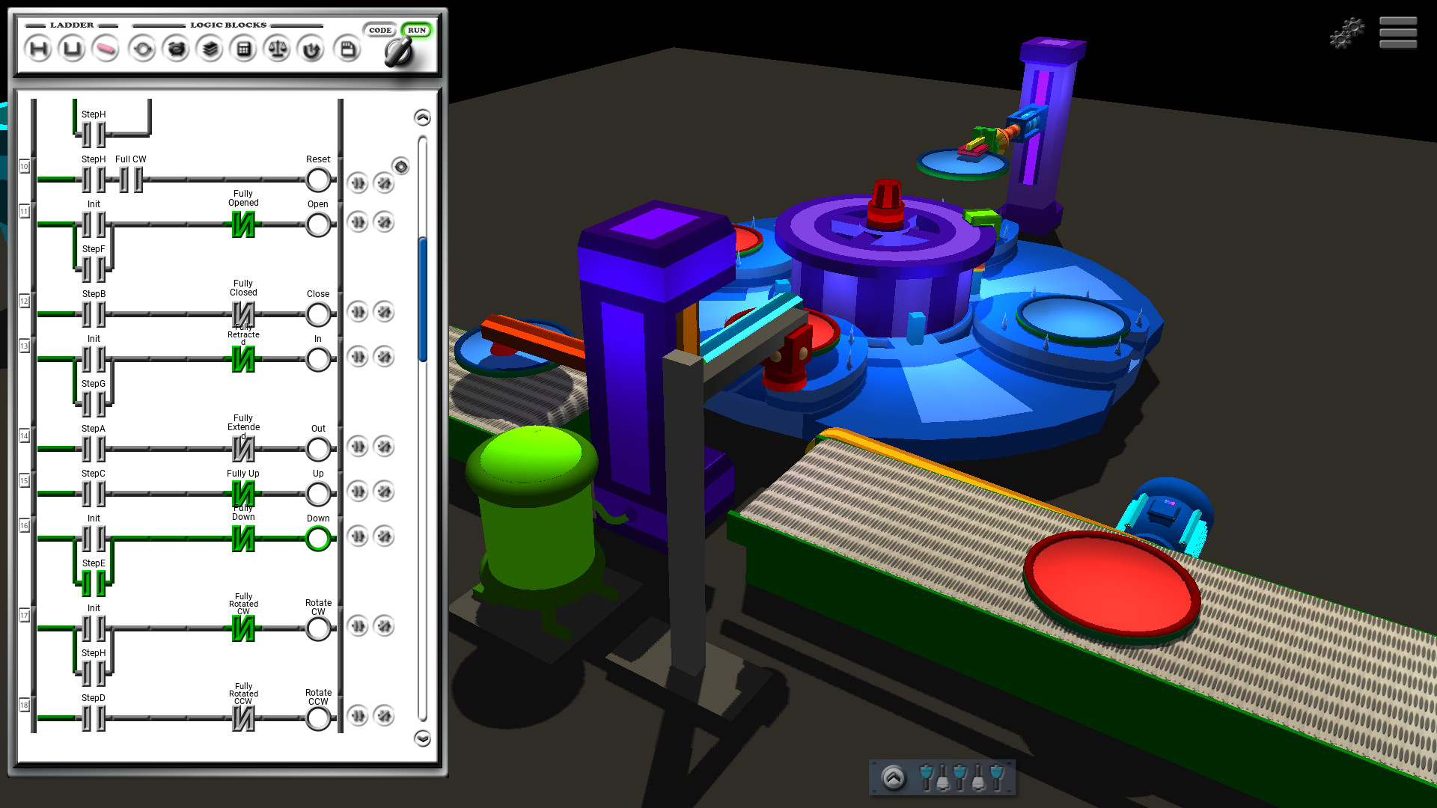Toggle the first lever on the bottom control panel
This screenshot has width=1437, height=808.
pyautogui.click(x=926, y=777)
